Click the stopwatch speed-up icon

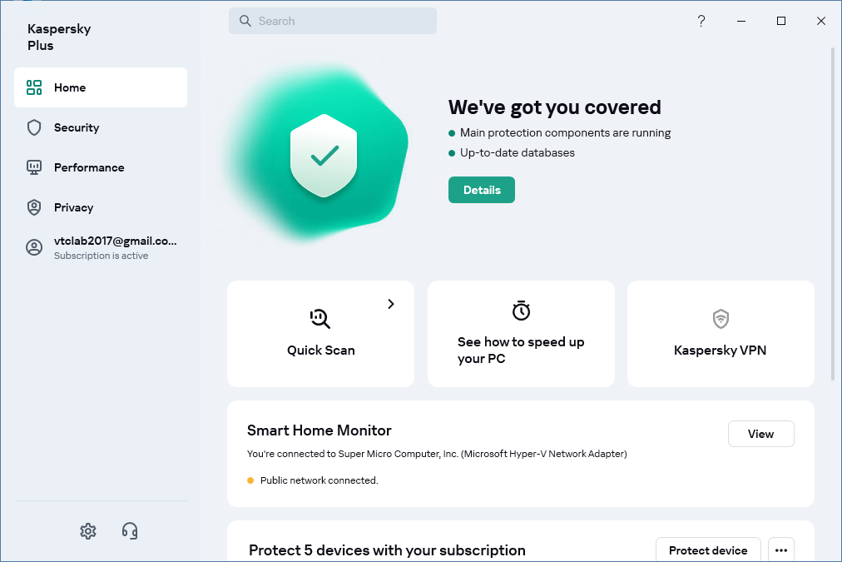521,311
